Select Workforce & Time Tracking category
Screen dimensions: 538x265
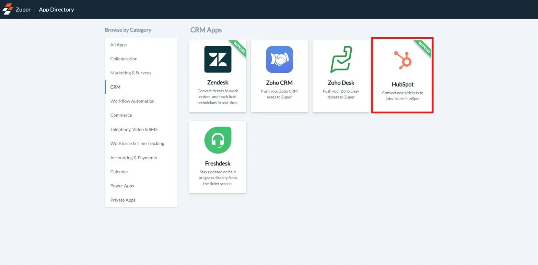point(141,144)
